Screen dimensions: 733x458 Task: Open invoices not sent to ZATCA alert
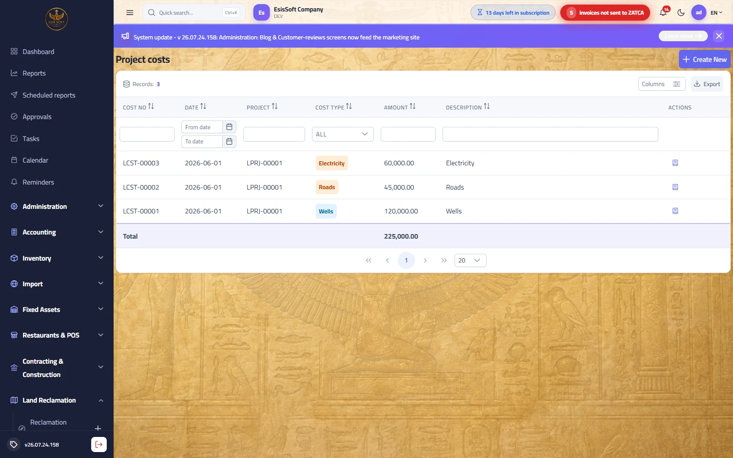pyautogui.click(x=605, y=13)
